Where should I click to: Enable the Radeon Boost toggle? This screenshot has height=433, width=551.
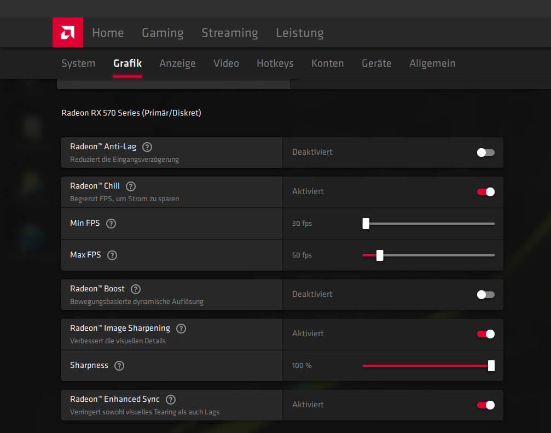click(x=486, y=295)
